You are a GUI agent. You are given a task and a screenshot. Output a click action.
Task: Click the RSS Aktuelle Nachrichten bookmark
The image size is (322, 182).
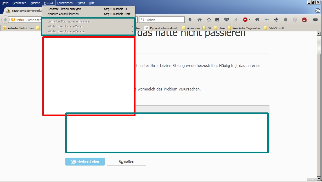click(x=18, y=28)
